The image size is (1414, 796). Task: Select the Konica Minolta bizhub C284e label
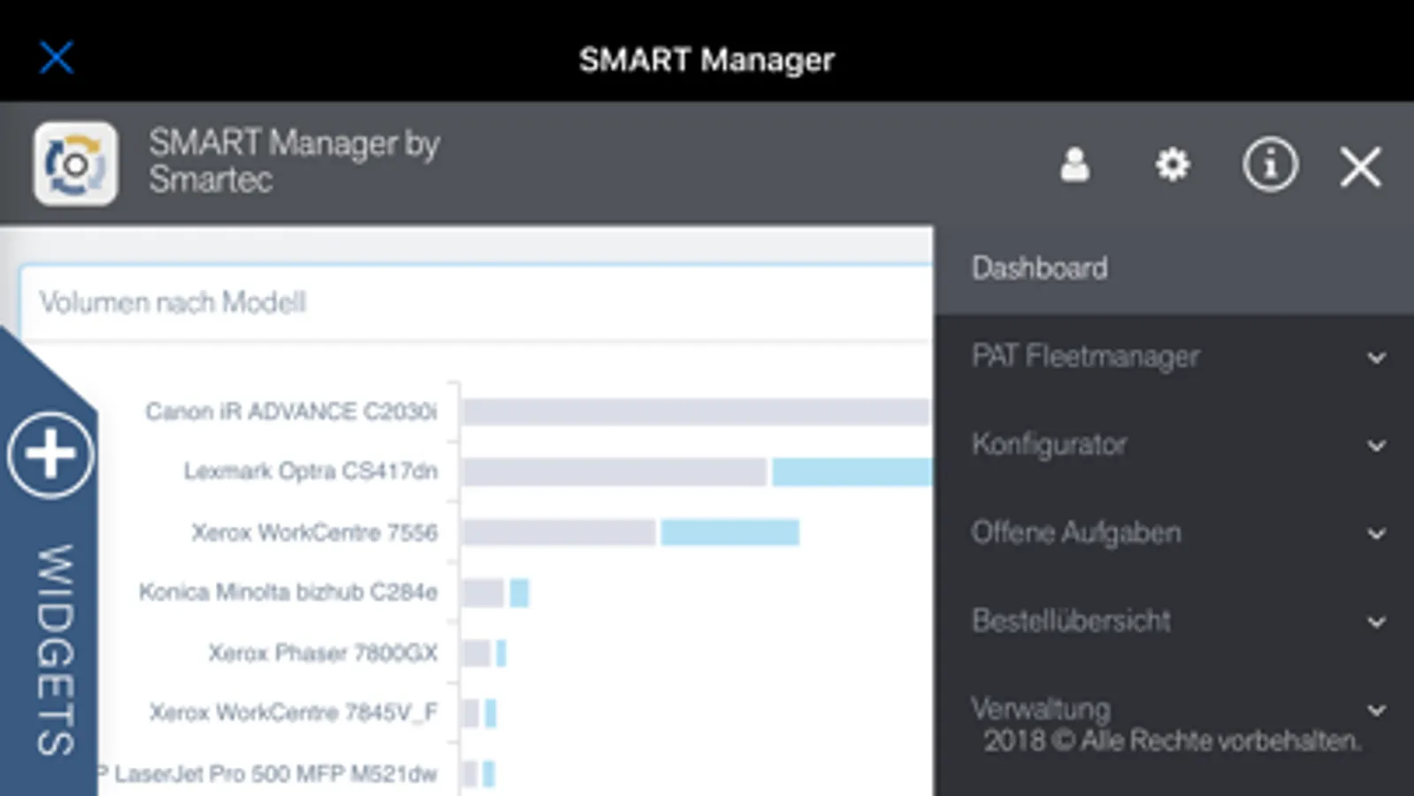[288, 592]
